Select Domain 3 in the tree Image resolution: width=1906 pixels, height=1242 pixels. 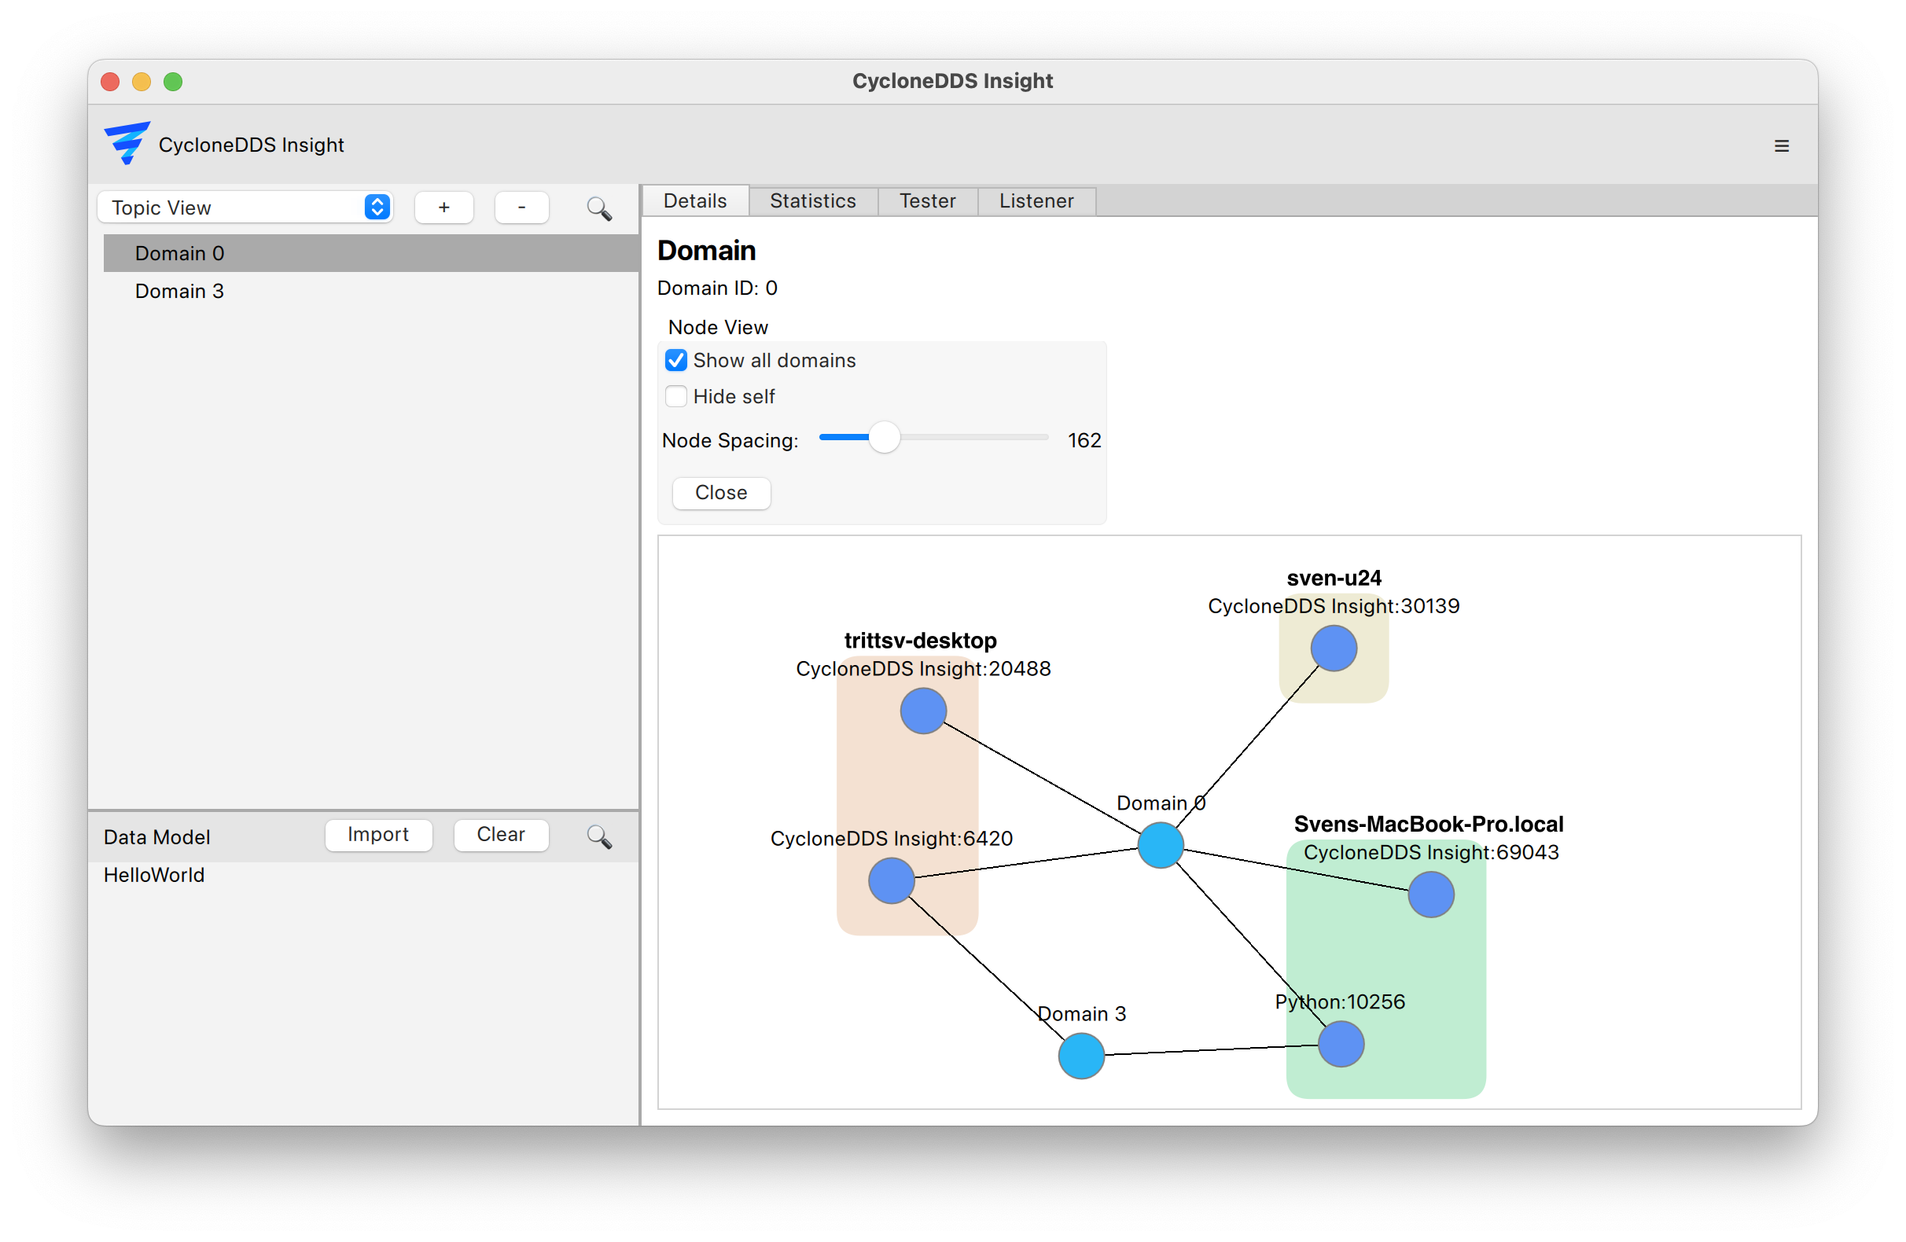179,291
